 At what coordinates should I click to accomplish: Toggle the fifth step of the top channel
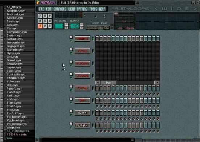pyautogui.click(x=113, y=38)
